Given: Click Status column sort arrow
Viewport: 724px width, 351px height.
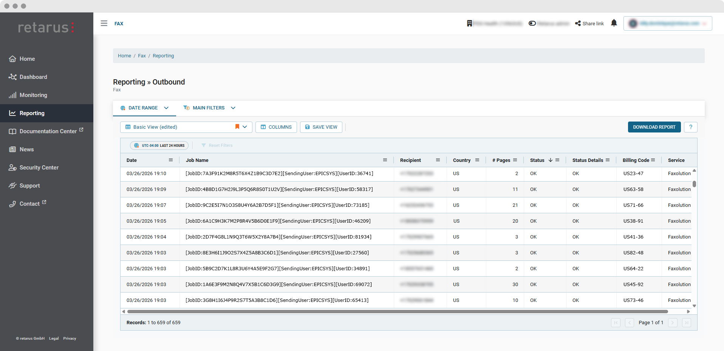Looking at the screenshot, I should [x=551, y=160].
